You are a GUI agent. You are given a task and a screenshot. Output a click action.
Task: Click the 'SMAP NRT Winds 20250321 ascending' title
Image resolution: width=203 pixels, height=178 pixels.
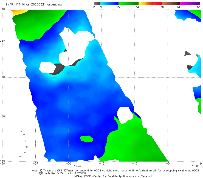(x=33, y=4)
